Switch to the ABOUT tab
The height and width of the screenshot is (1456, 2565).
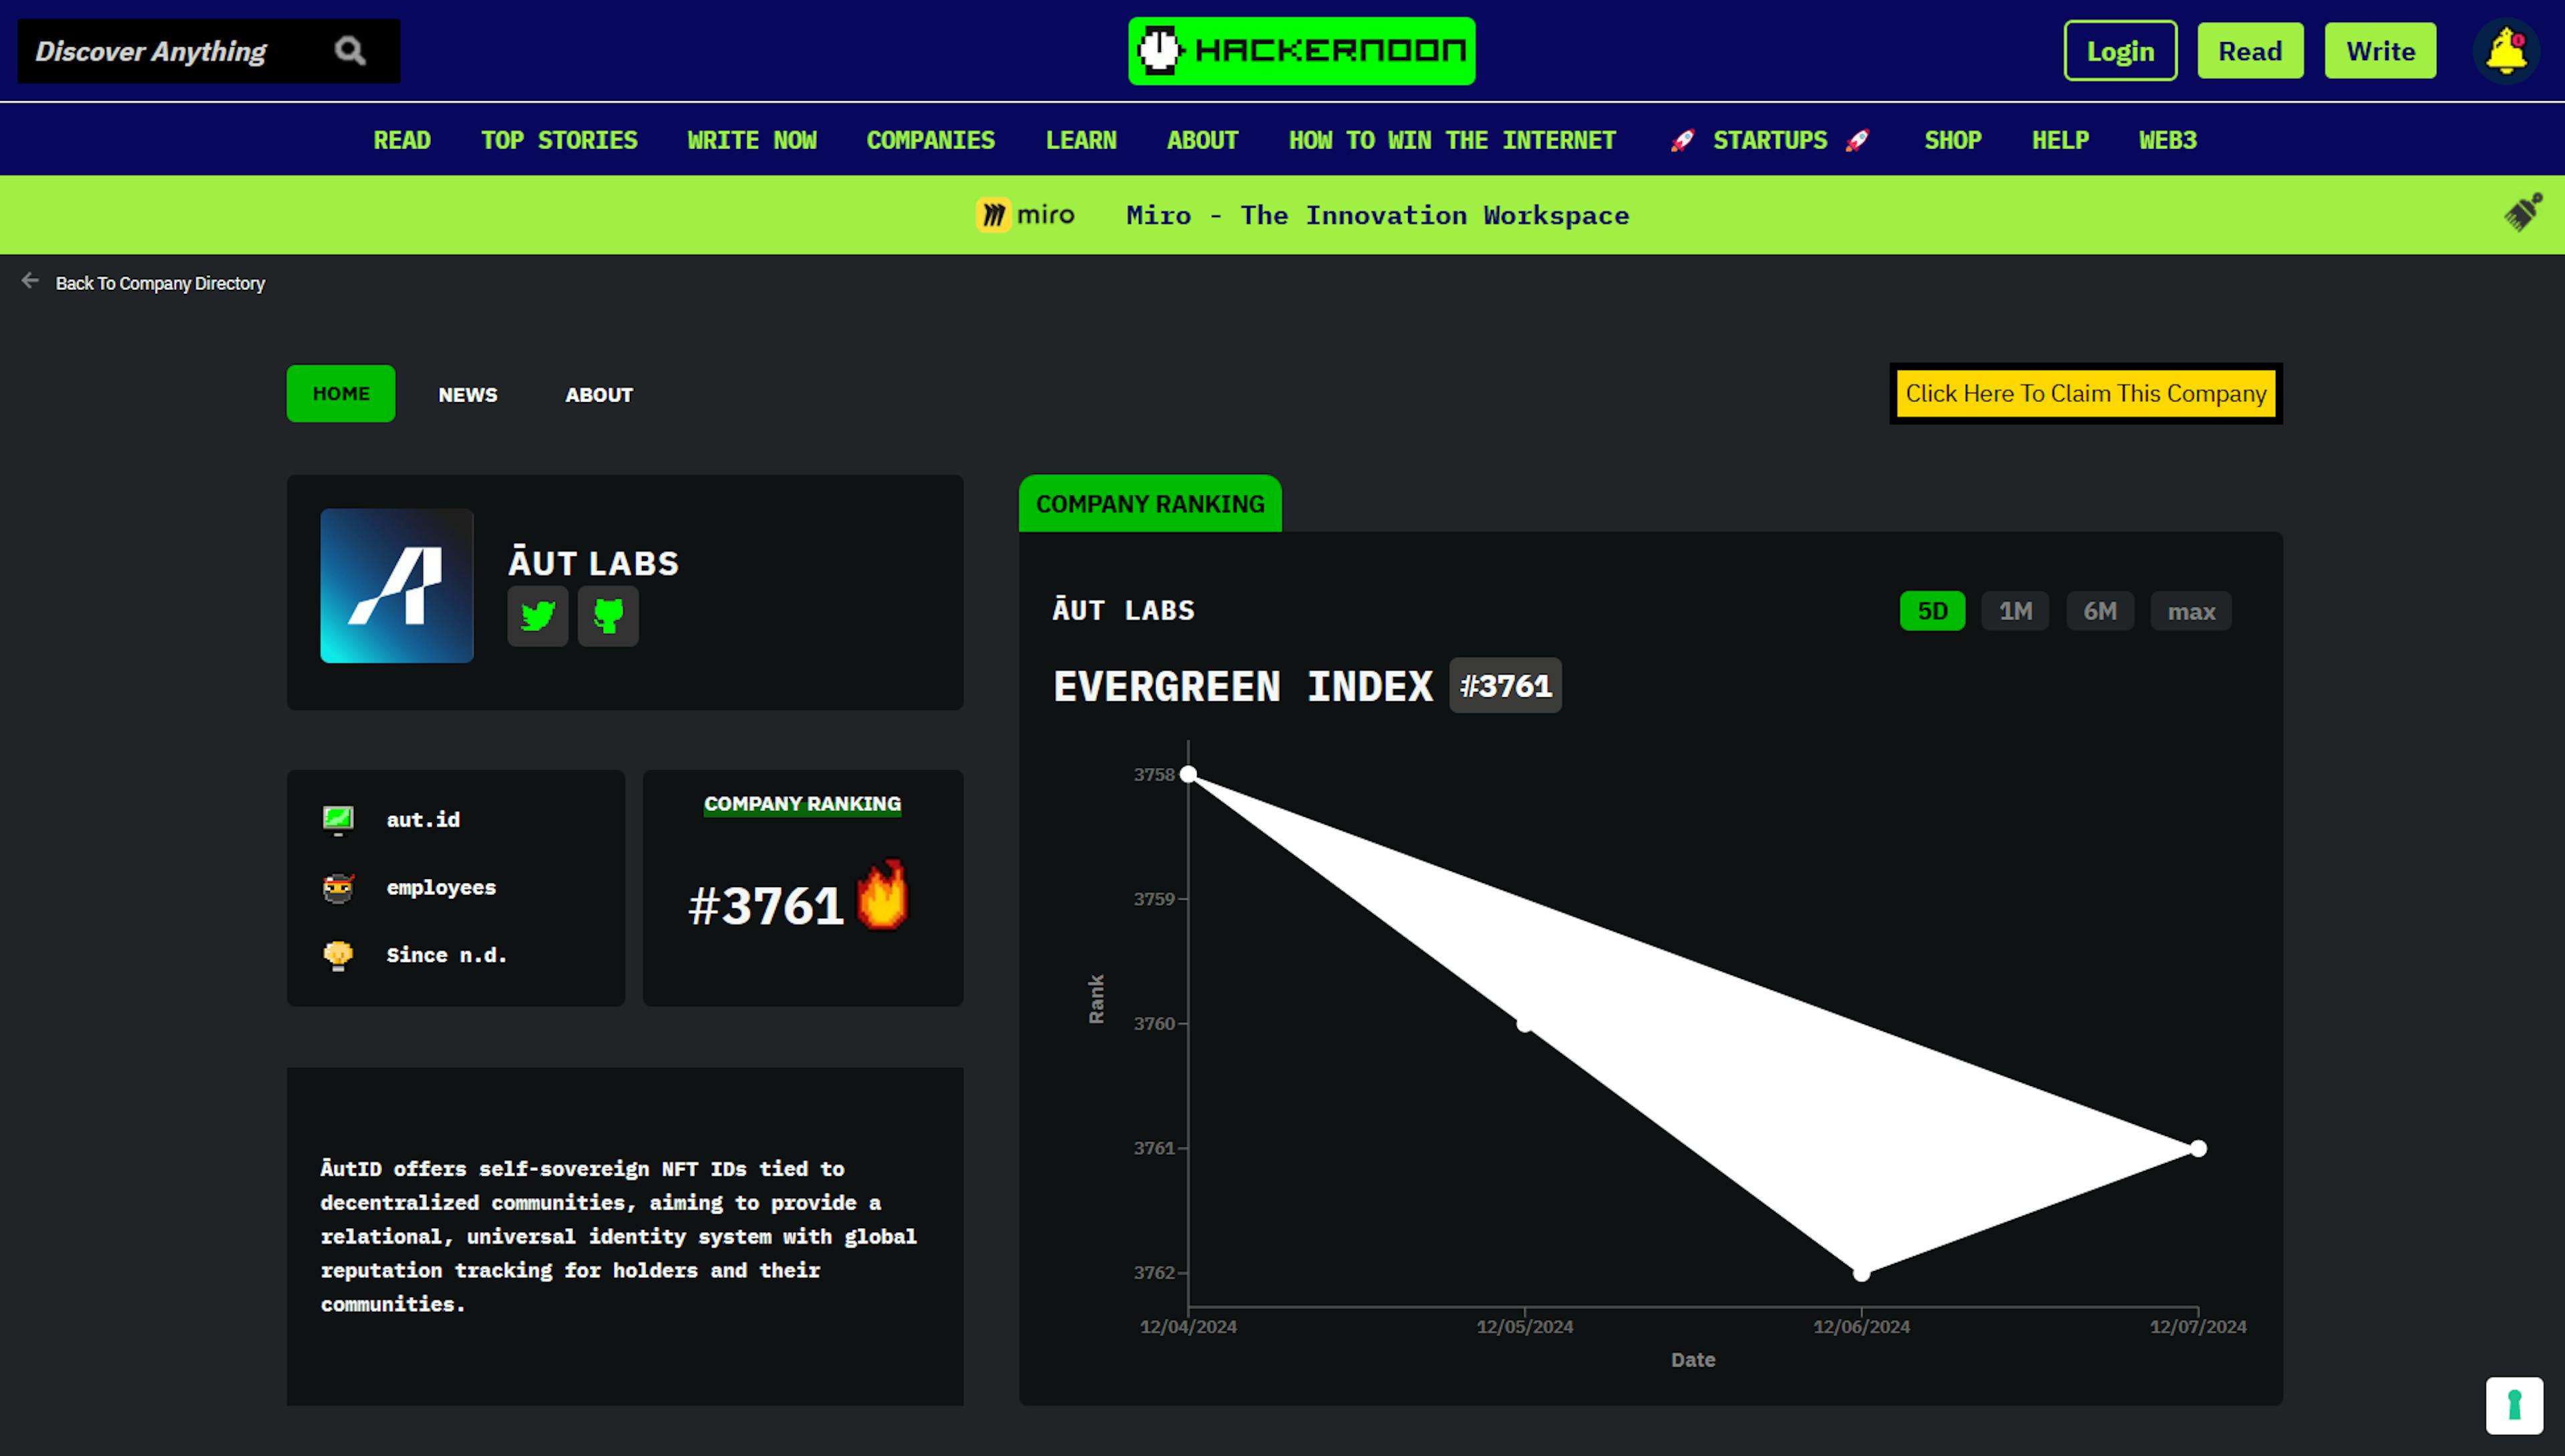coord(599,393)
